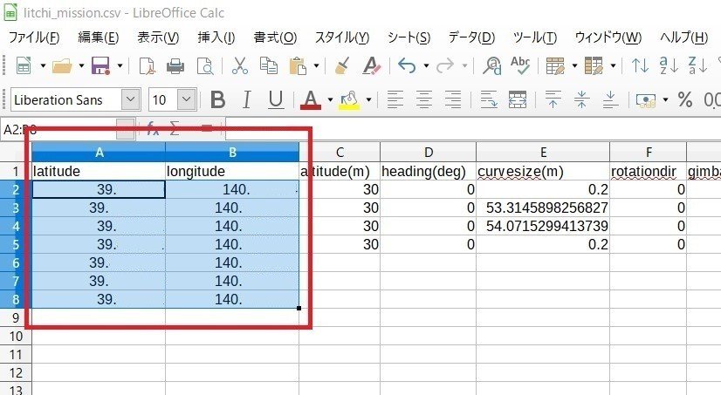This screenshot has height=395, width=721.
Task: Open the ファイル(F) menu
Action: 34,37
